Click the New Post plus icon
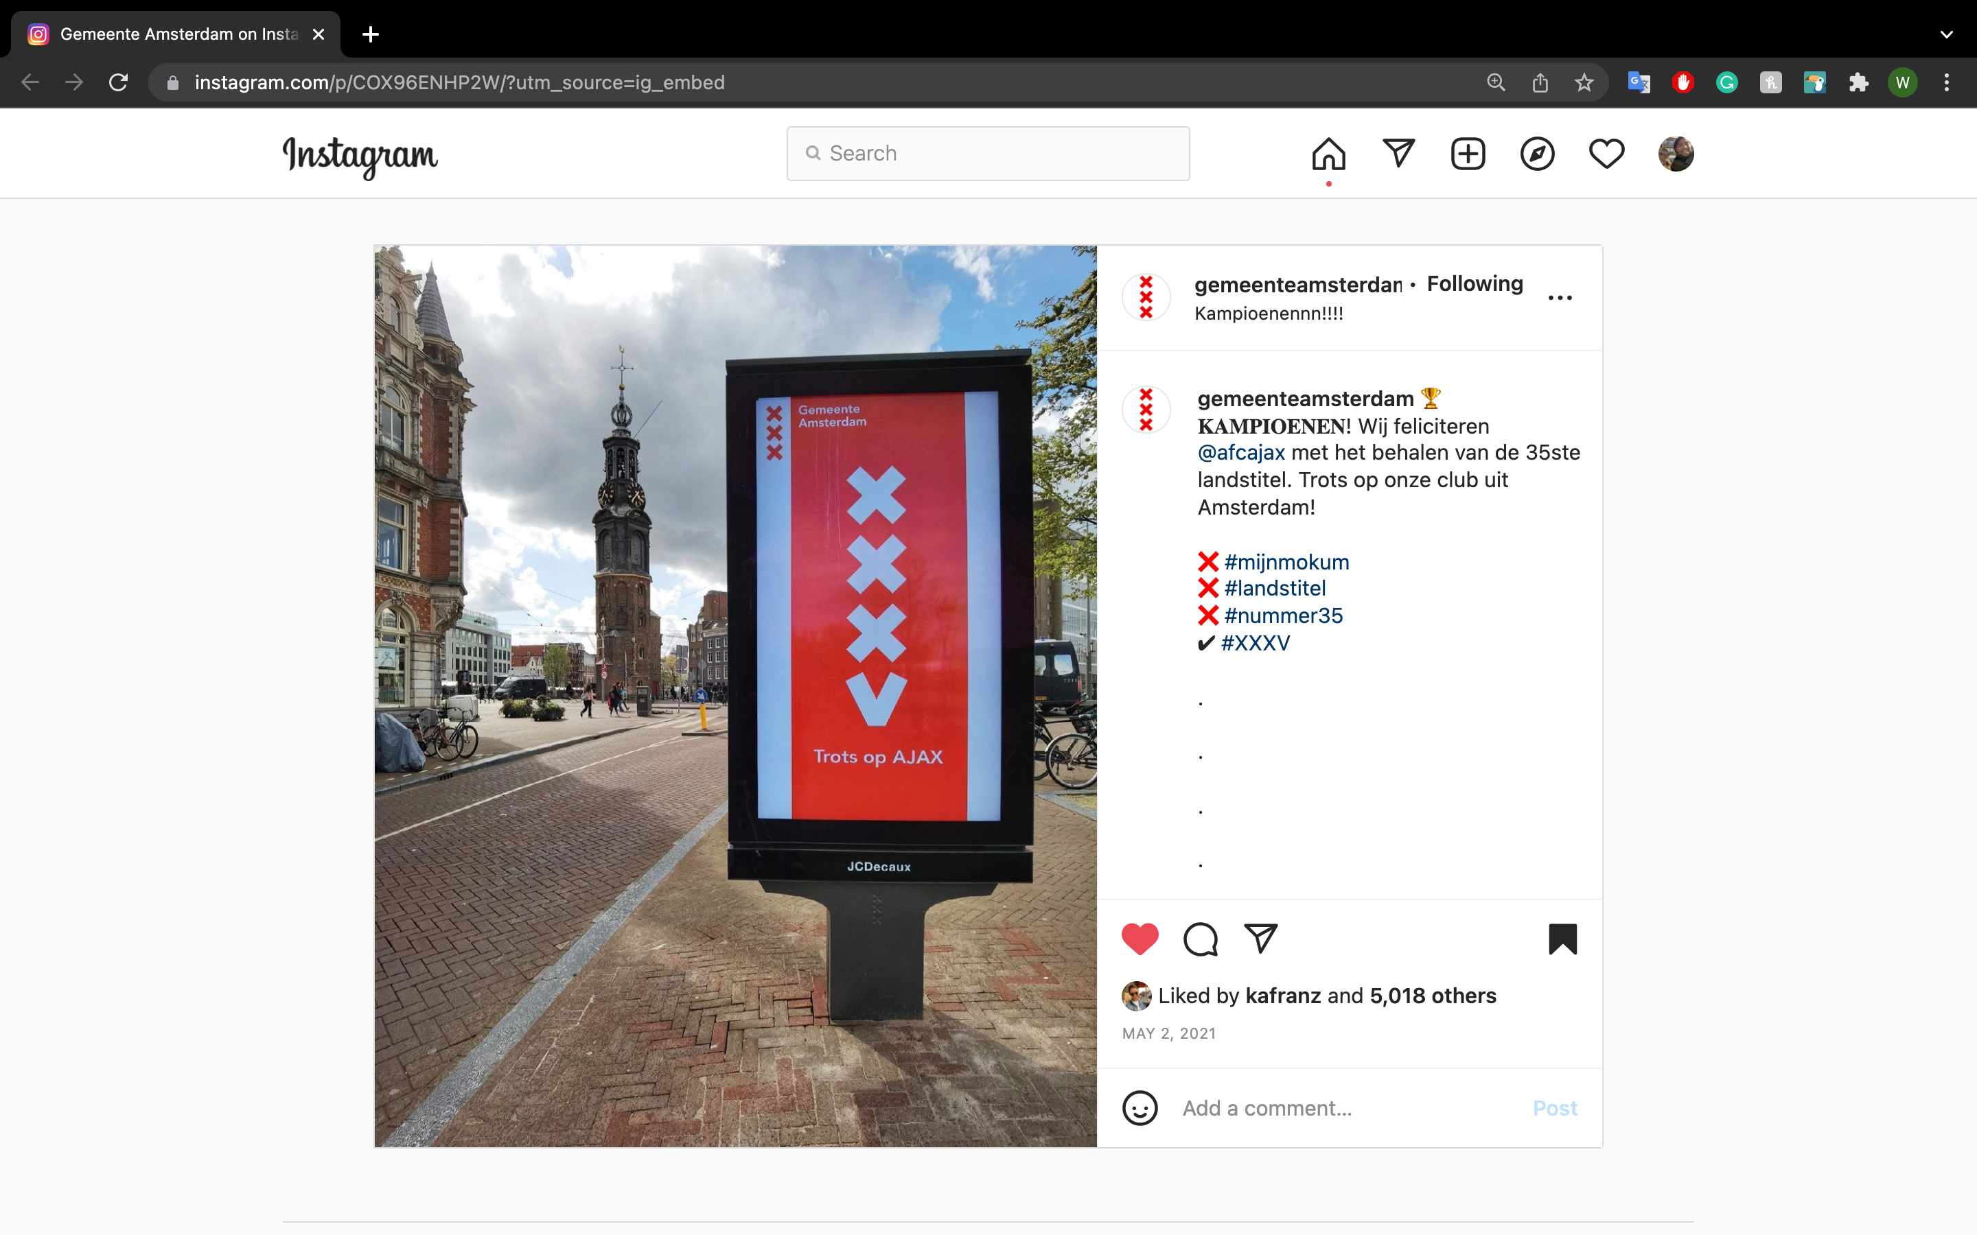The height and width of the screenshot is (1235, 1977). click(x=1467, y=154)
